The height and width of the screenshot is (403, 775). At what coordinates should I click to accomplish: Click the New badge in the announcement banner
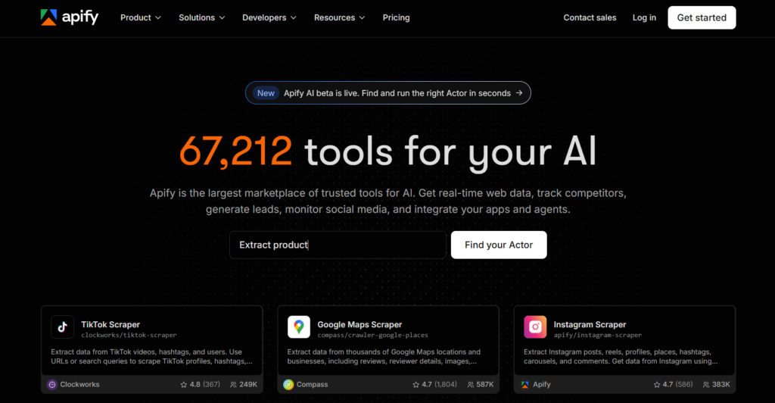(x=266, y=93)
